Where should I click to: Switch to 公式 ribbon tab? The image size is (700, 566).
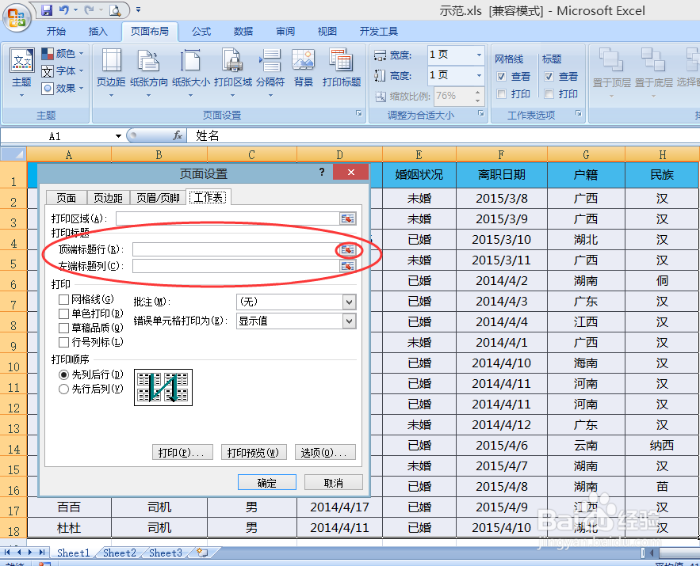pos(201,31)
